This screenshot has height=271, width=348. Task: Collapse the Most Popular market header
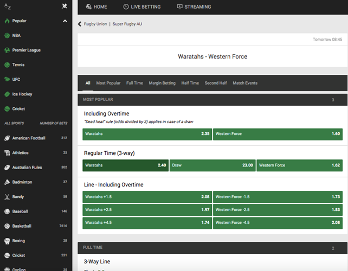click(x=212, y=100)
